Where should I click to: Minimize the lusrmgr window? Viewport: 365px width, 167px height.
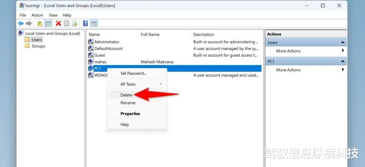306,6
